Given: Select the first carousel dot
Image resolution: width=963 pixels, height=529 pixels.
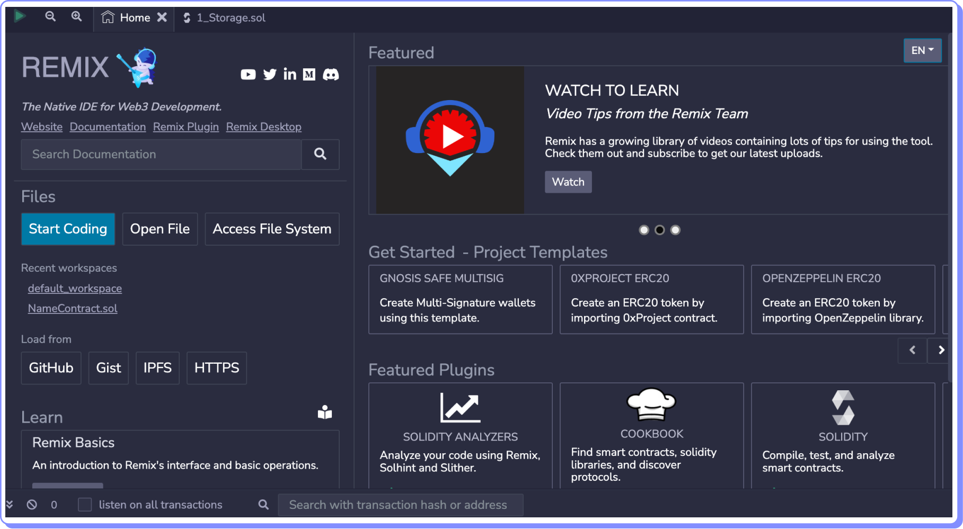Looking at the screenshot, I should click(644, 230).
